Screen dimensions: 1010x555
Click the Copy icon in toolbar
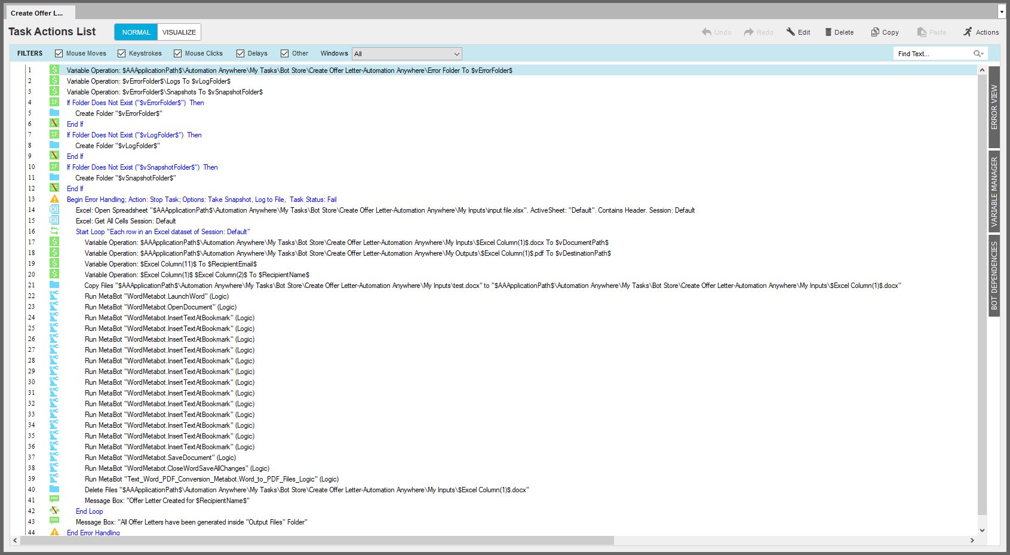point(875,32)
